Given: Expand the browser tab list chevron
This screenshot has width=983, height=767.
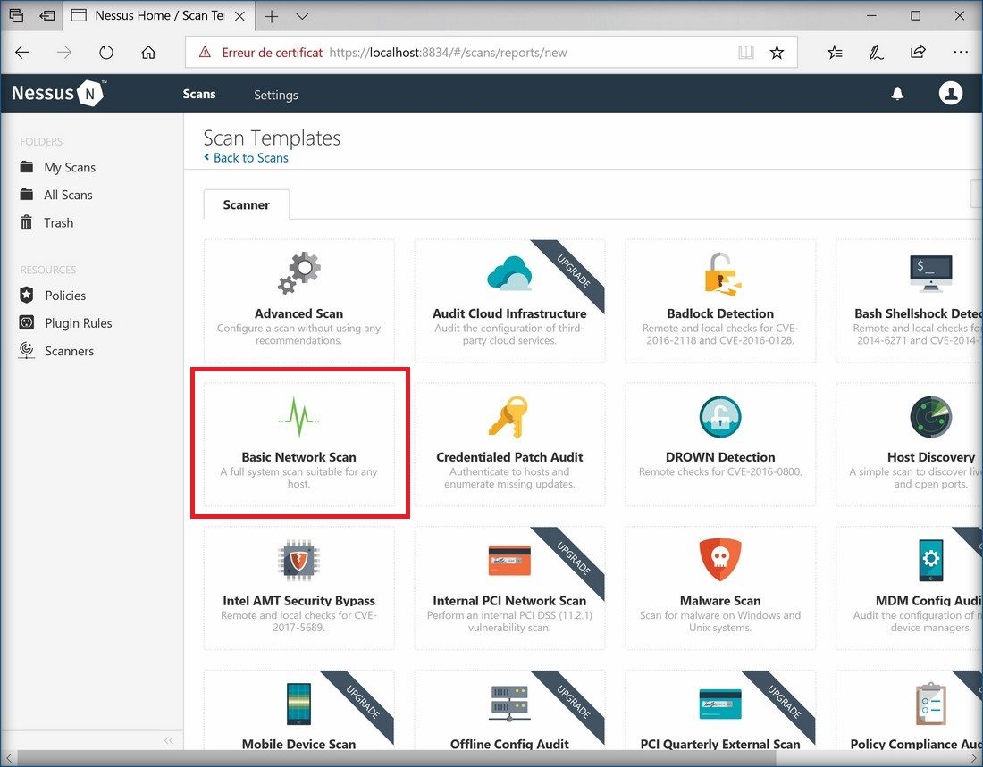Looking at the screenshot, I should 302,16.
